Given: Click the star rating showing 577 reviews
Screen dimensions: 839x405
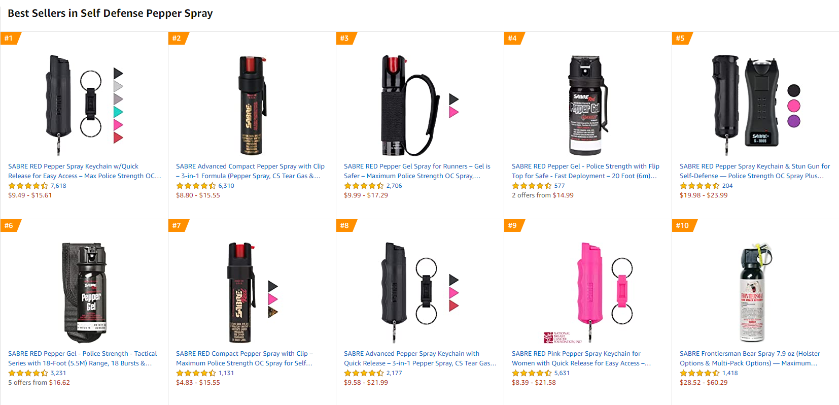Looking at the screenshot, I should click(x=532, y=186).
